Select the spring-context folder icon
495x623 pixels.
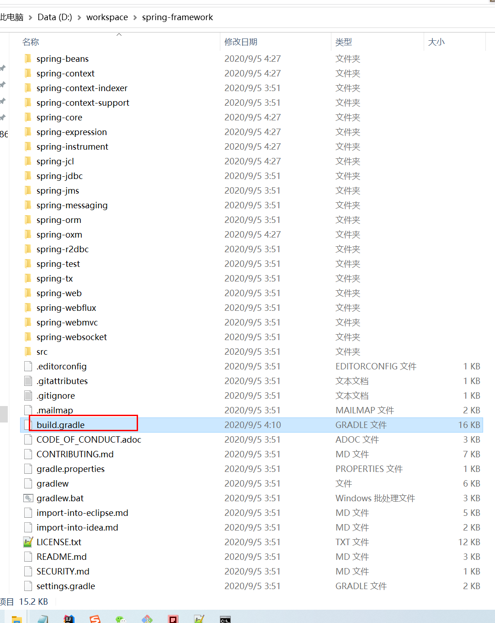28,73
